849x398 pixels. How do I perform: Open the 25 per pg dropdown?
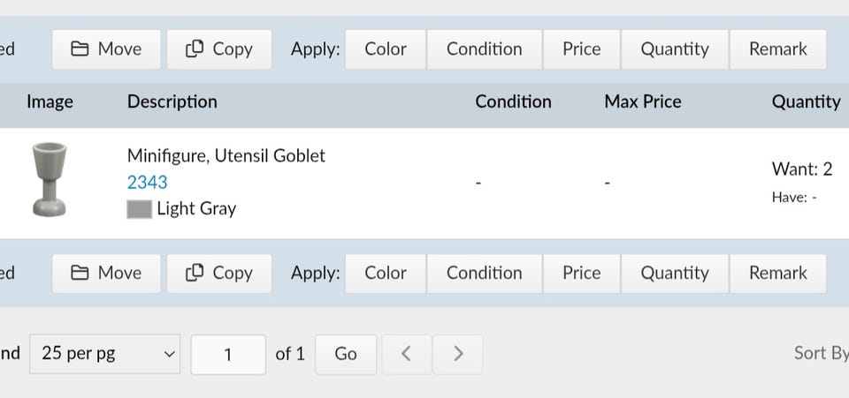pos(105,354)
